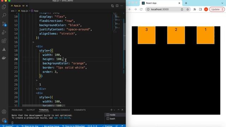The image size is (226, 127).
Task: Split the editor to the right
Action: point(117,6)
